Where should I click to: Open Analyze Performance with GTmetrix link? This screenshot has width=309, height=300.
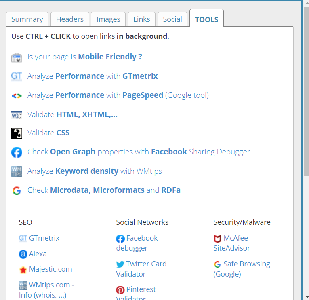click(x=92, y=76)
